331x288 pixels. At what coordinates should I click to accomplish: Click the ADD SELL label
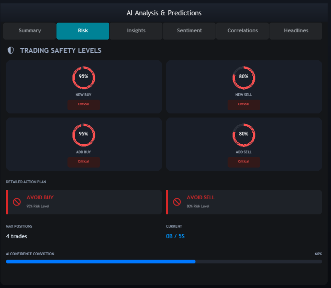[244, 152]
